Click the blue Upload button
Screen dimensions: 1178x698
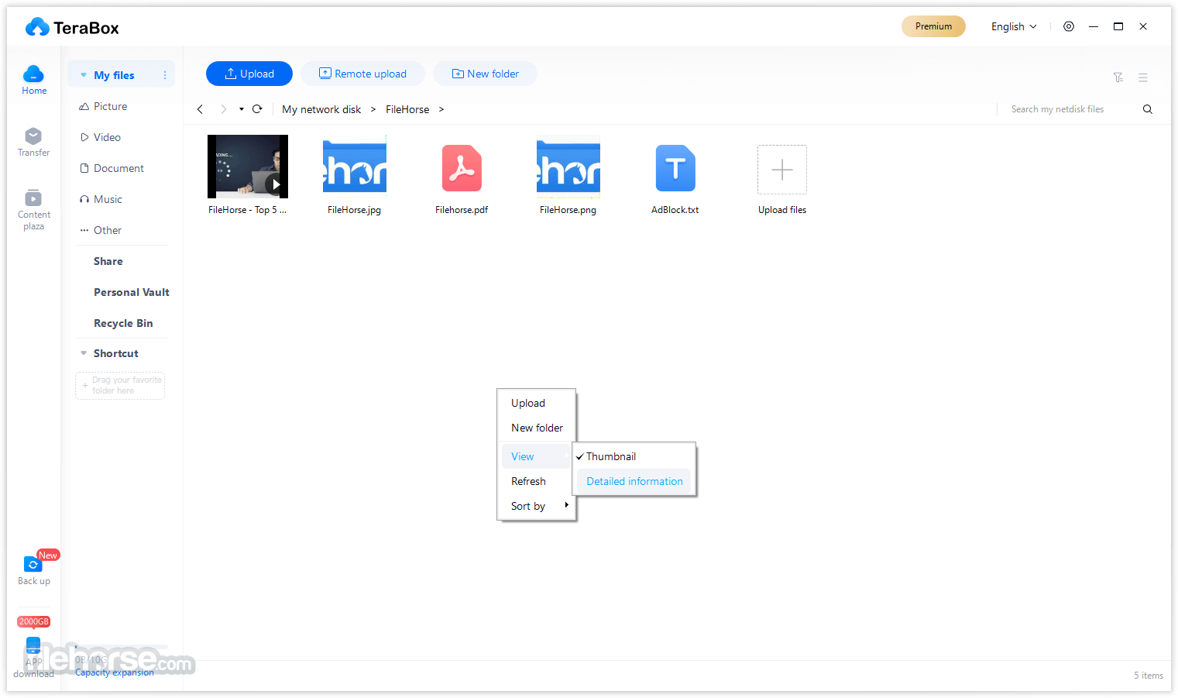(x=249, y=74)
